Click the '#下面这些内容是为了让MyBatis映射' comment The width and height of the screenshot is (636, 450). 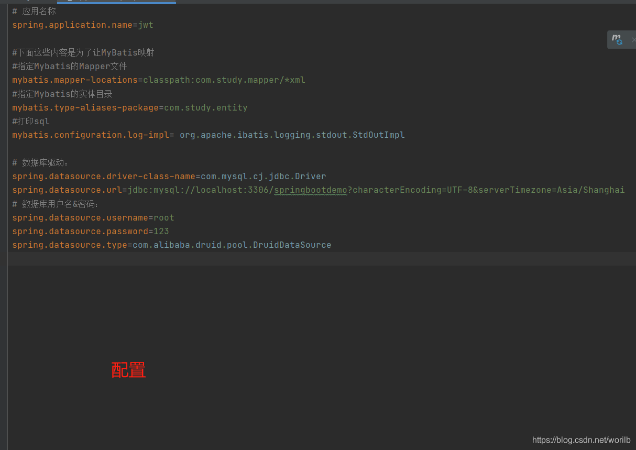(x=83, y=52)
